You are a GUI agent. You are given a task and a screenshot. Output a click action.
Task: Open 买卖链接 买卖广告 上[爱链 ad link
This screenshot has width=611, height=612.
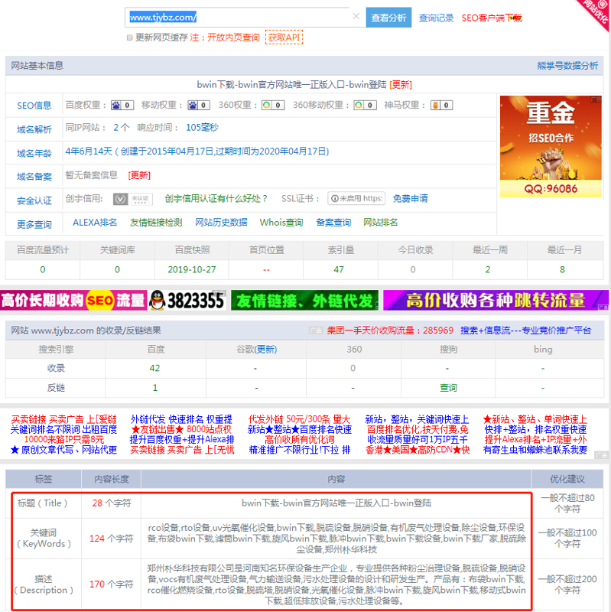tap(63, 419)
